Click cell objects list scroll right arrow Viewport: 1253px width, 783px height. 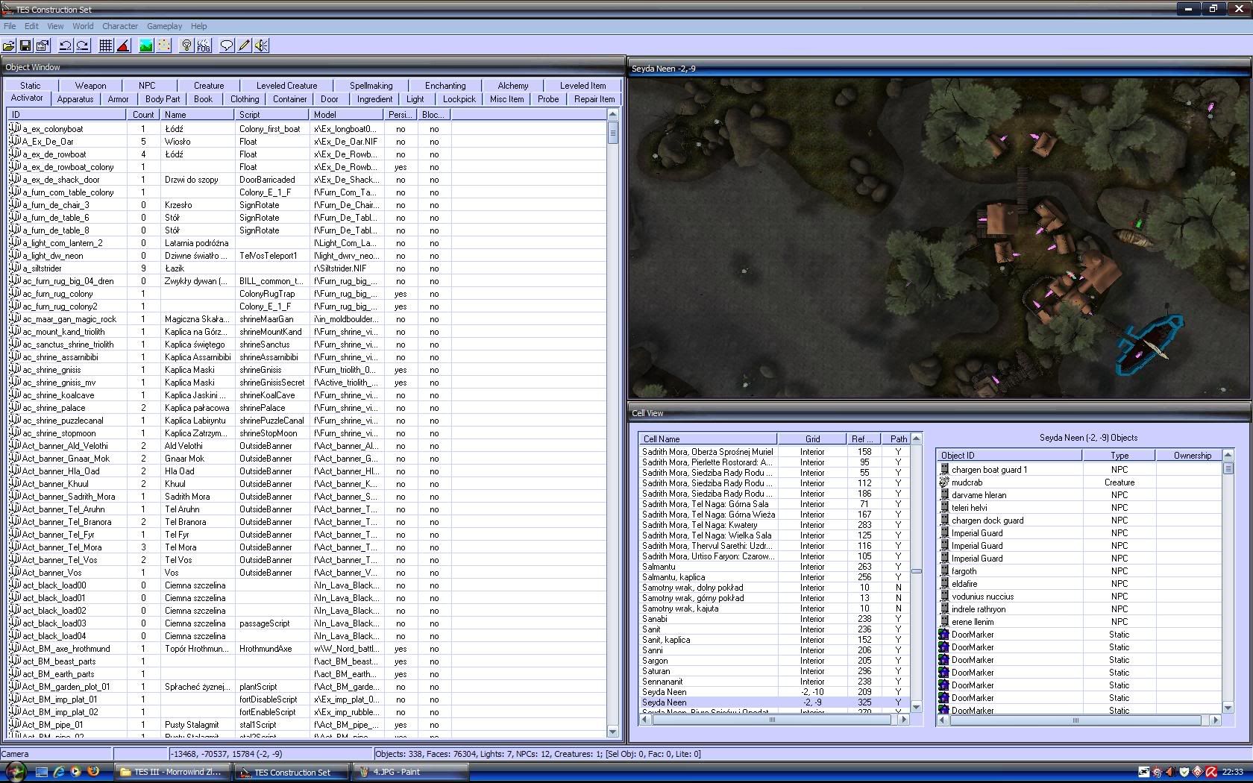click(x=1216, y=720)
